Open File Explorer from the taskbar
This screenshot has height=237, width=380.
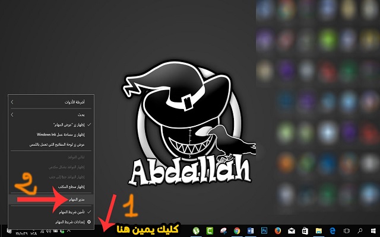pos(318,230)
